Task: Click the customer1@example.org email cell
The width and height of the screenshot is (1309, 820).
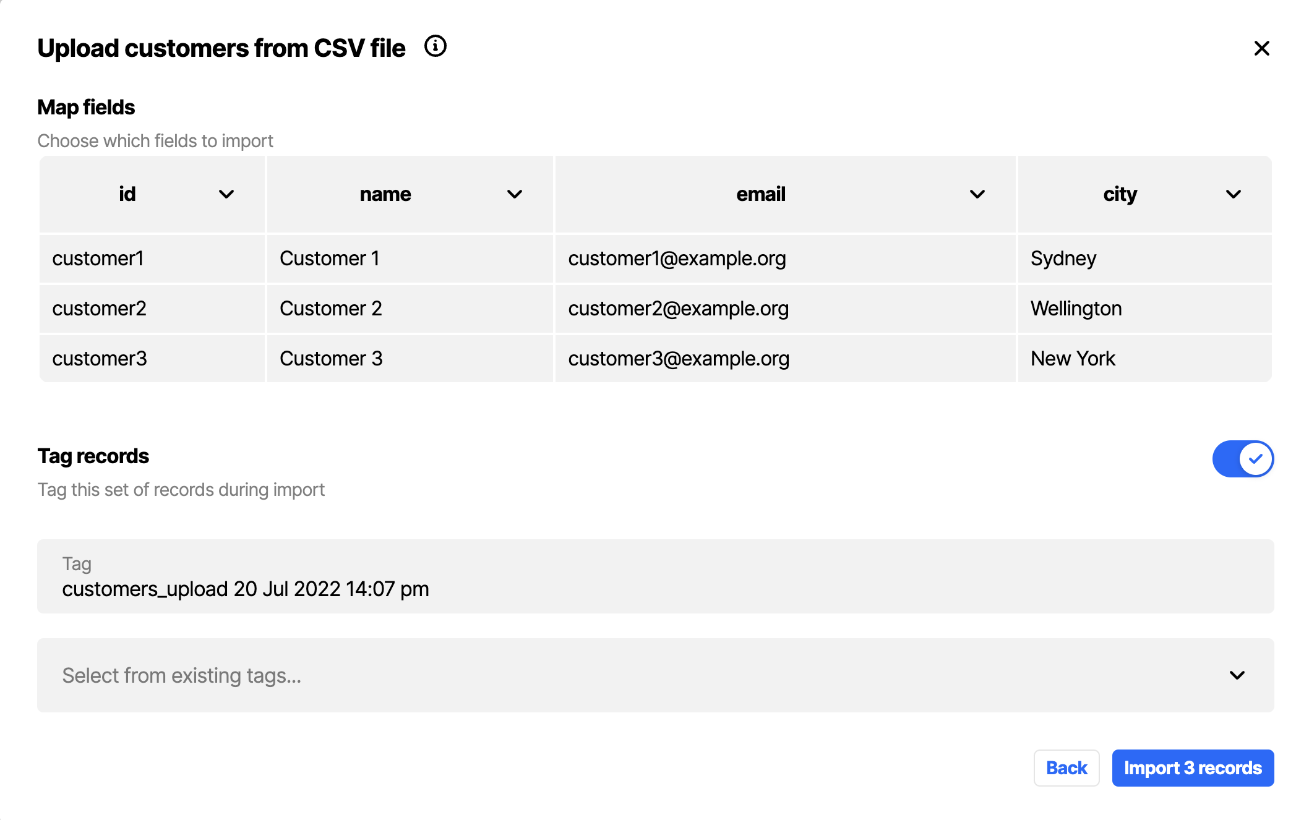Action: point(786,258)
